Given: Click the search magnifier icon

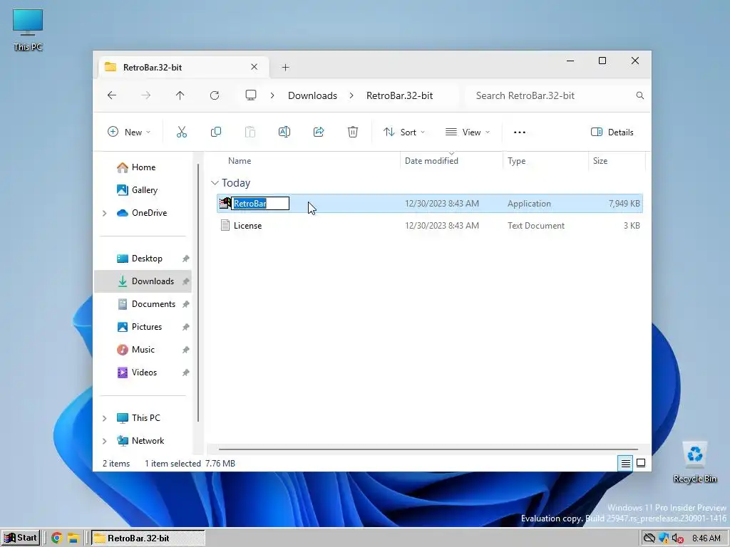Looking at the screenshot, I should click(x=640, y=95).
